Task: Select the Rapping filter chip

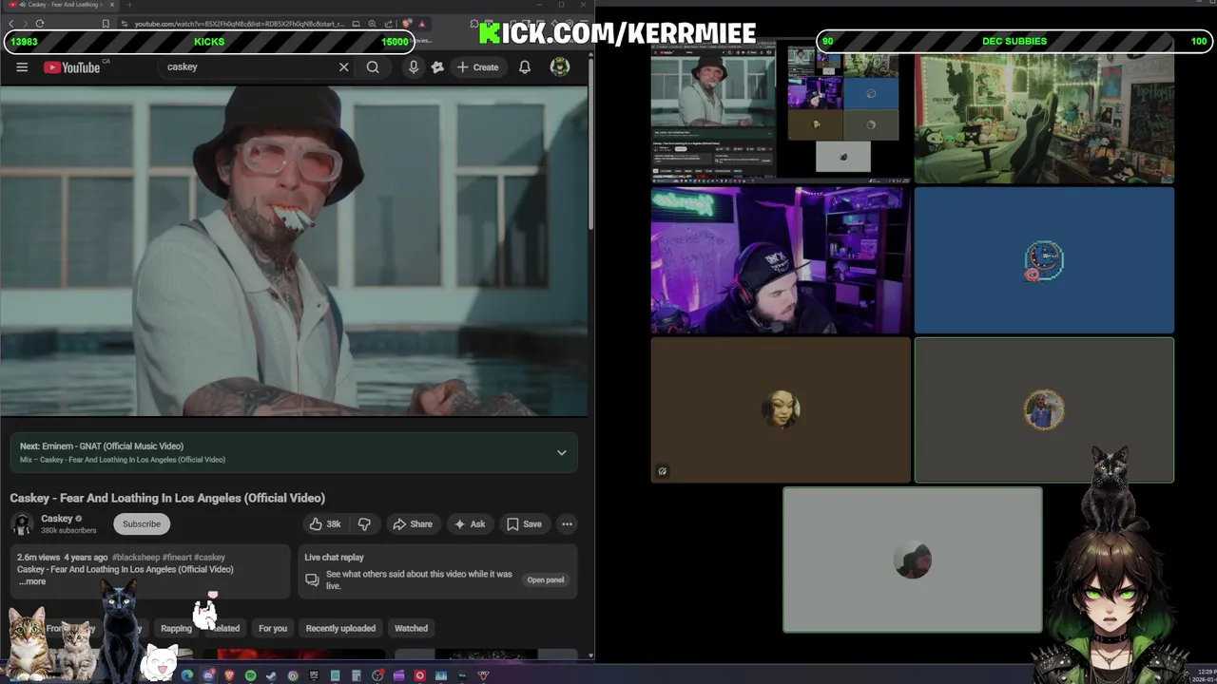Action: (176, 628)
